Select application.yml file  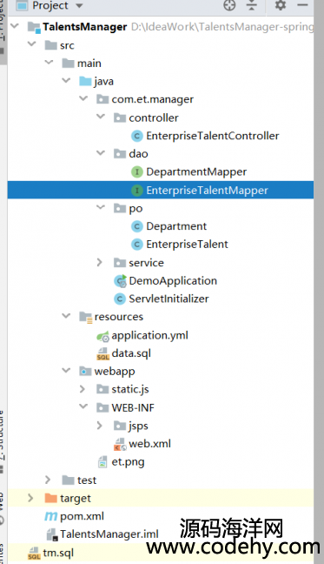coord(149,336)
